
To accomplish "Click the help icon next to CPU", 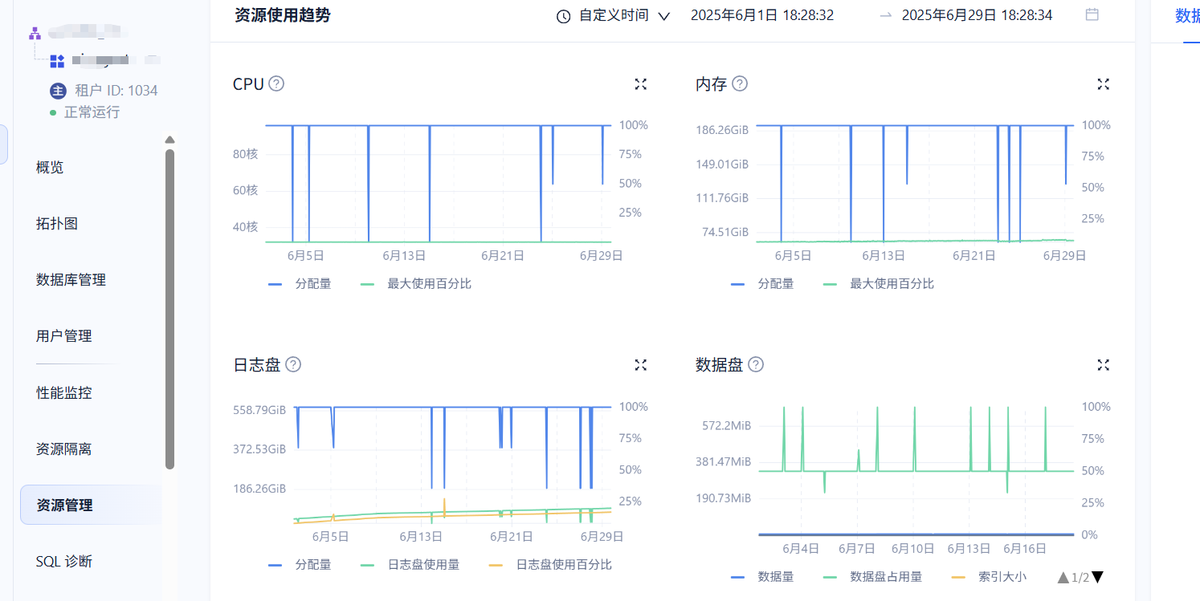I will tap(276, 83).
